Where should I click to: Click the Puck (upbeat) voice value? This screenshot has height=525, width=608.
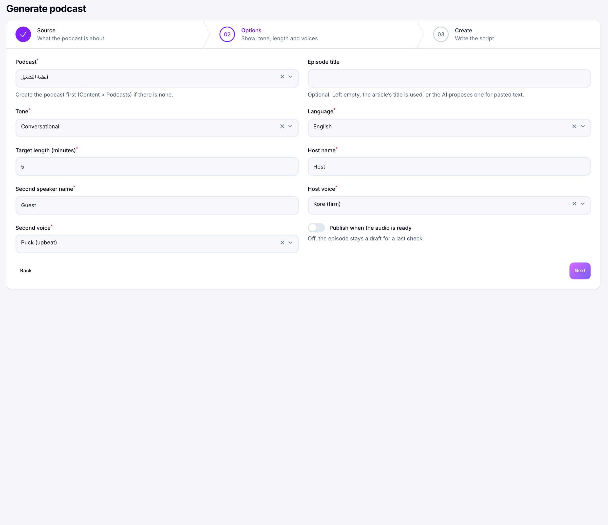point(39,242)
